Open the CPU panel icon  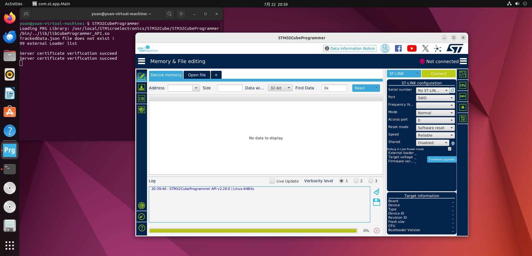[x=463, y=85]
